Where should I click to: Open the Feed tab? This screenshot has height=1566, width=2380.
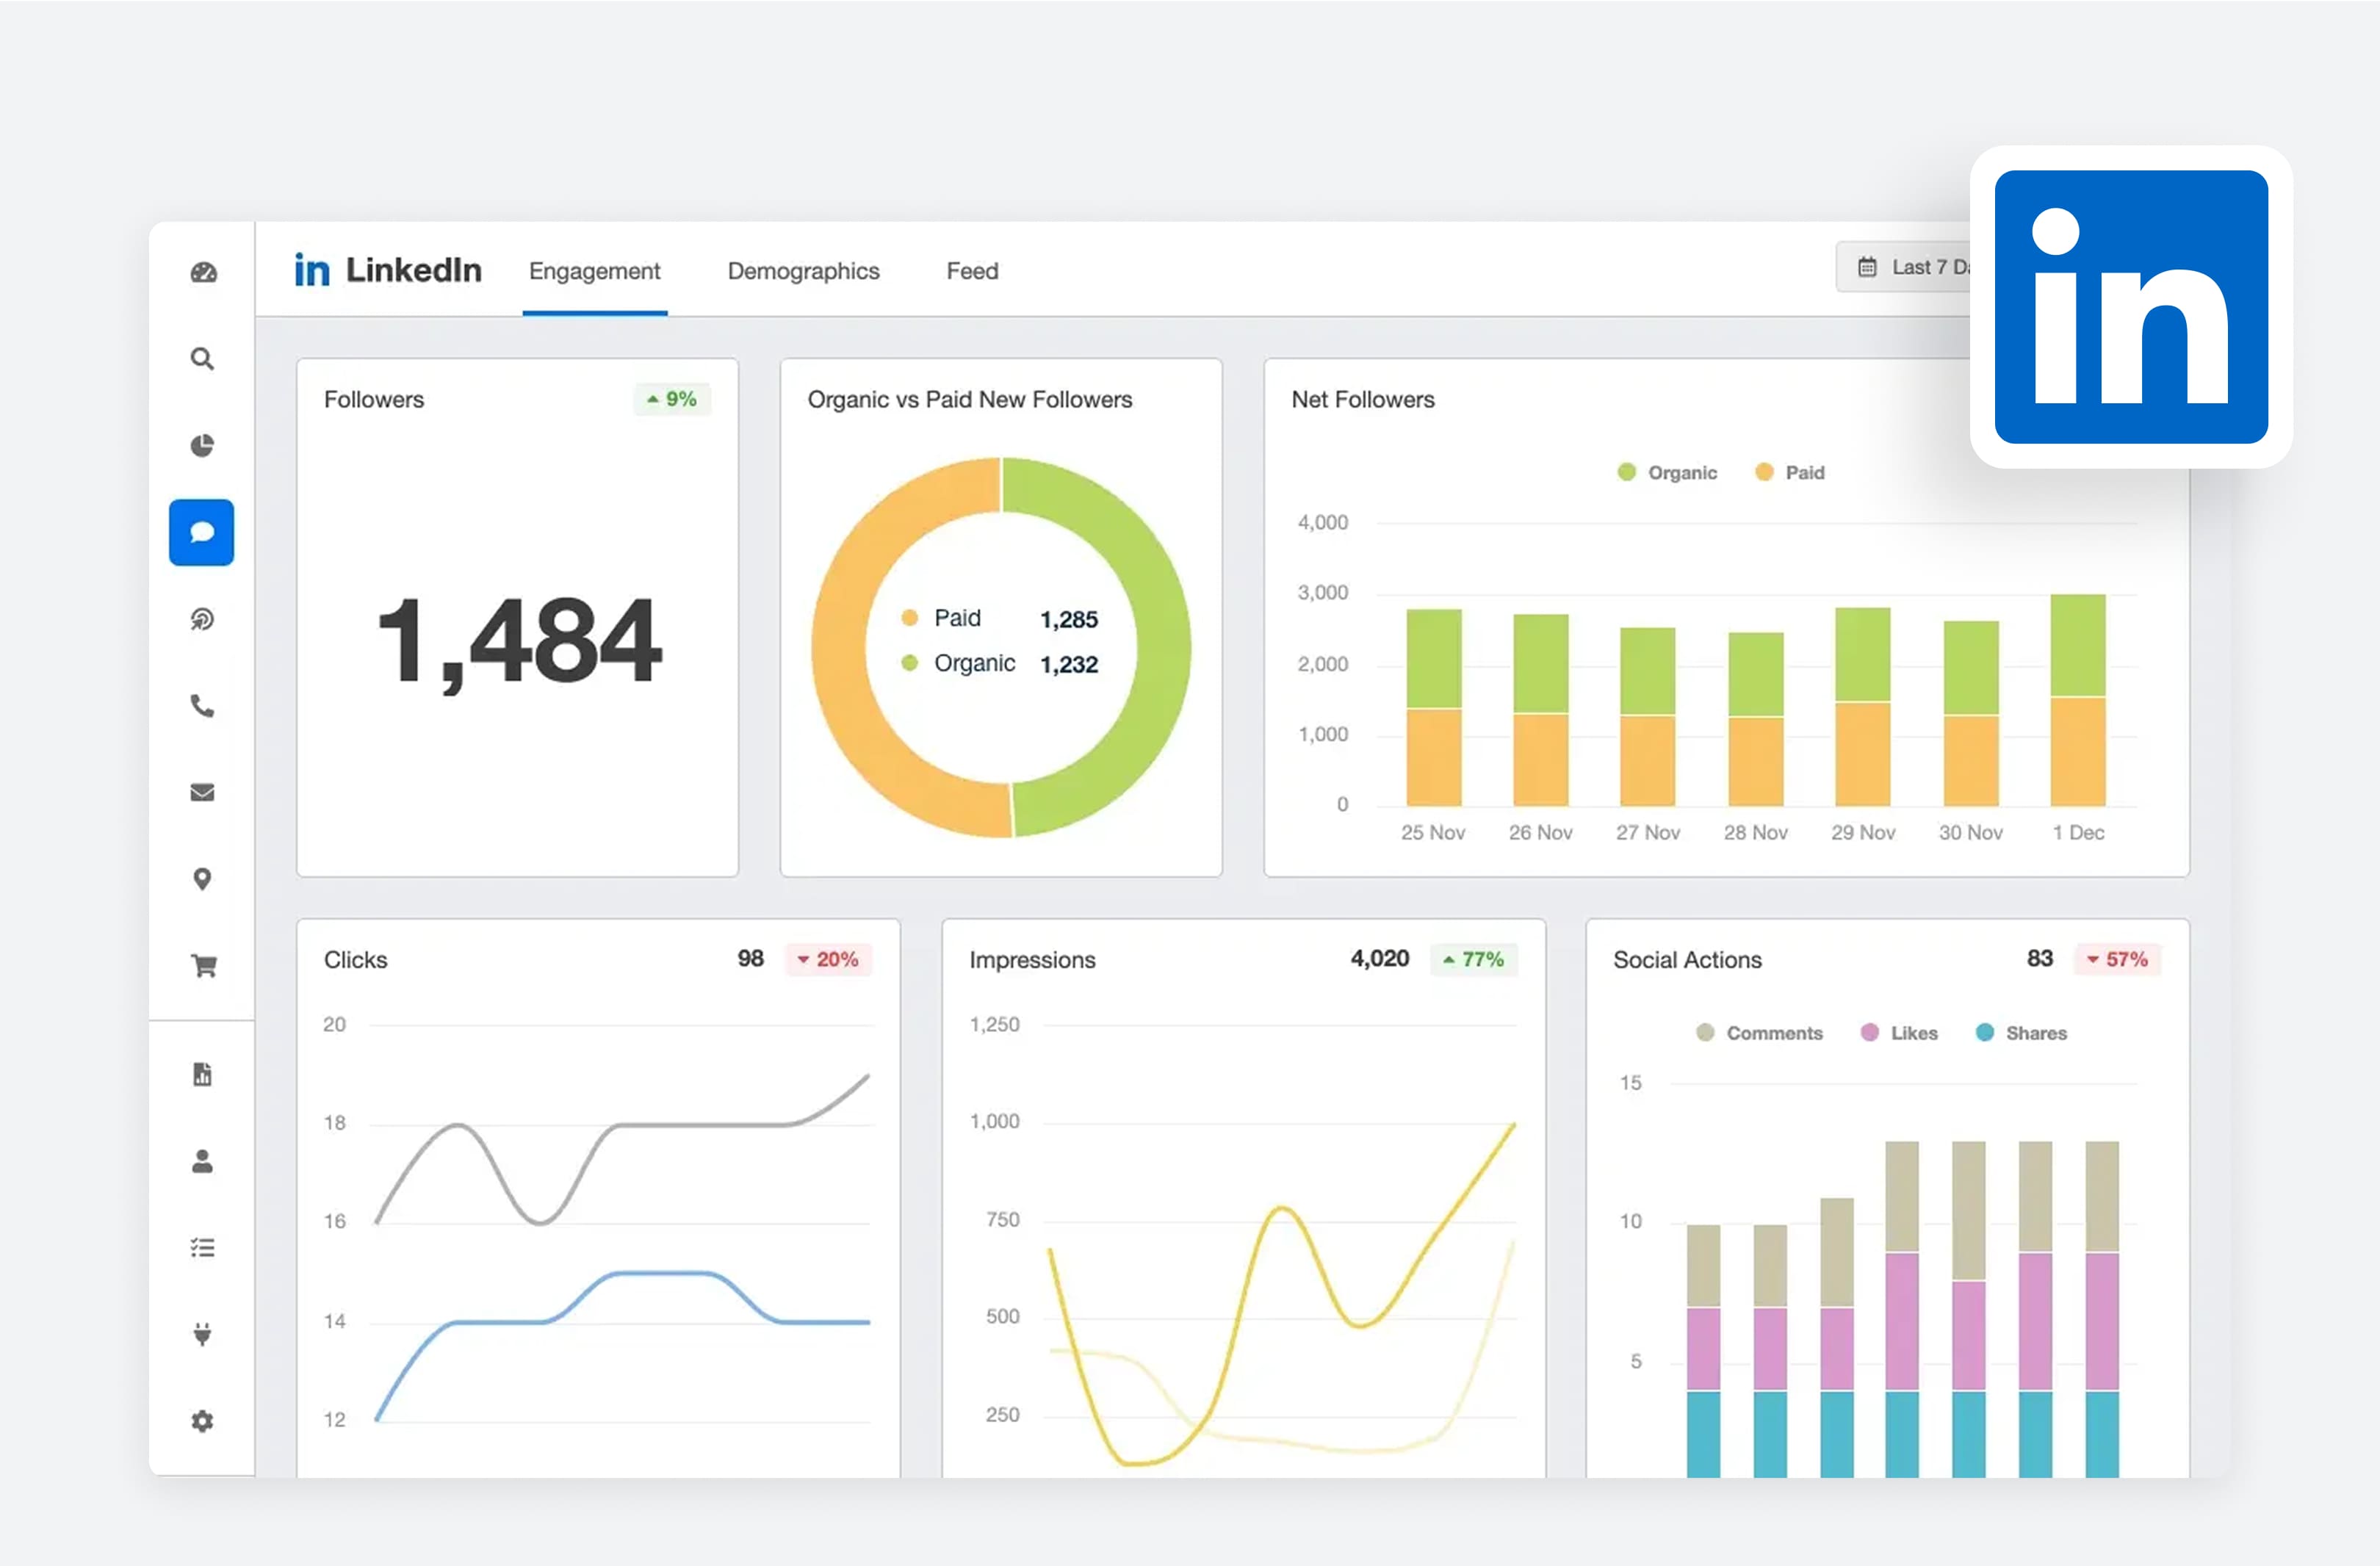click(x=972, y=271)
